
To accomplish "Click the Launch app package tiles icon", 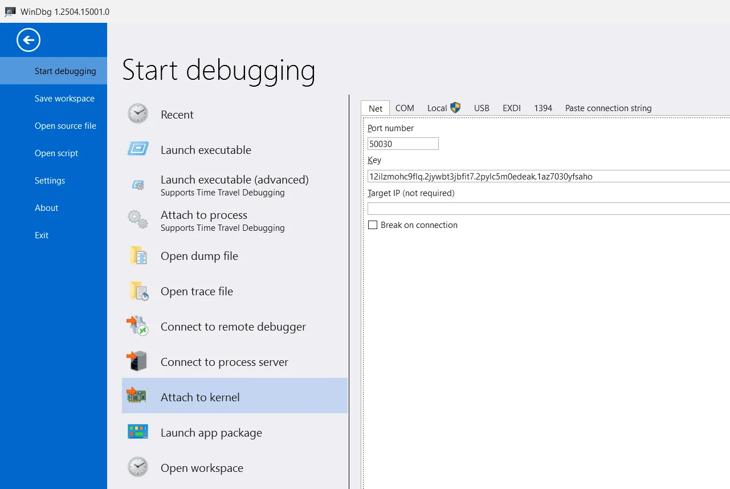I will click(x=137, y=432).
